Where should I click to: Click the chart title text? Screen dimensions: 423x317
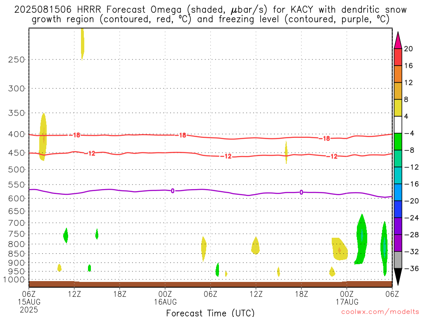coord(210,14)
